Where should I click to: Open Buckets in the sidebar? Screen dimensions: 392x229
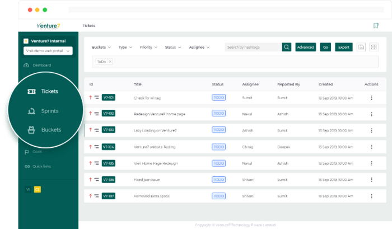click(44, 130)
